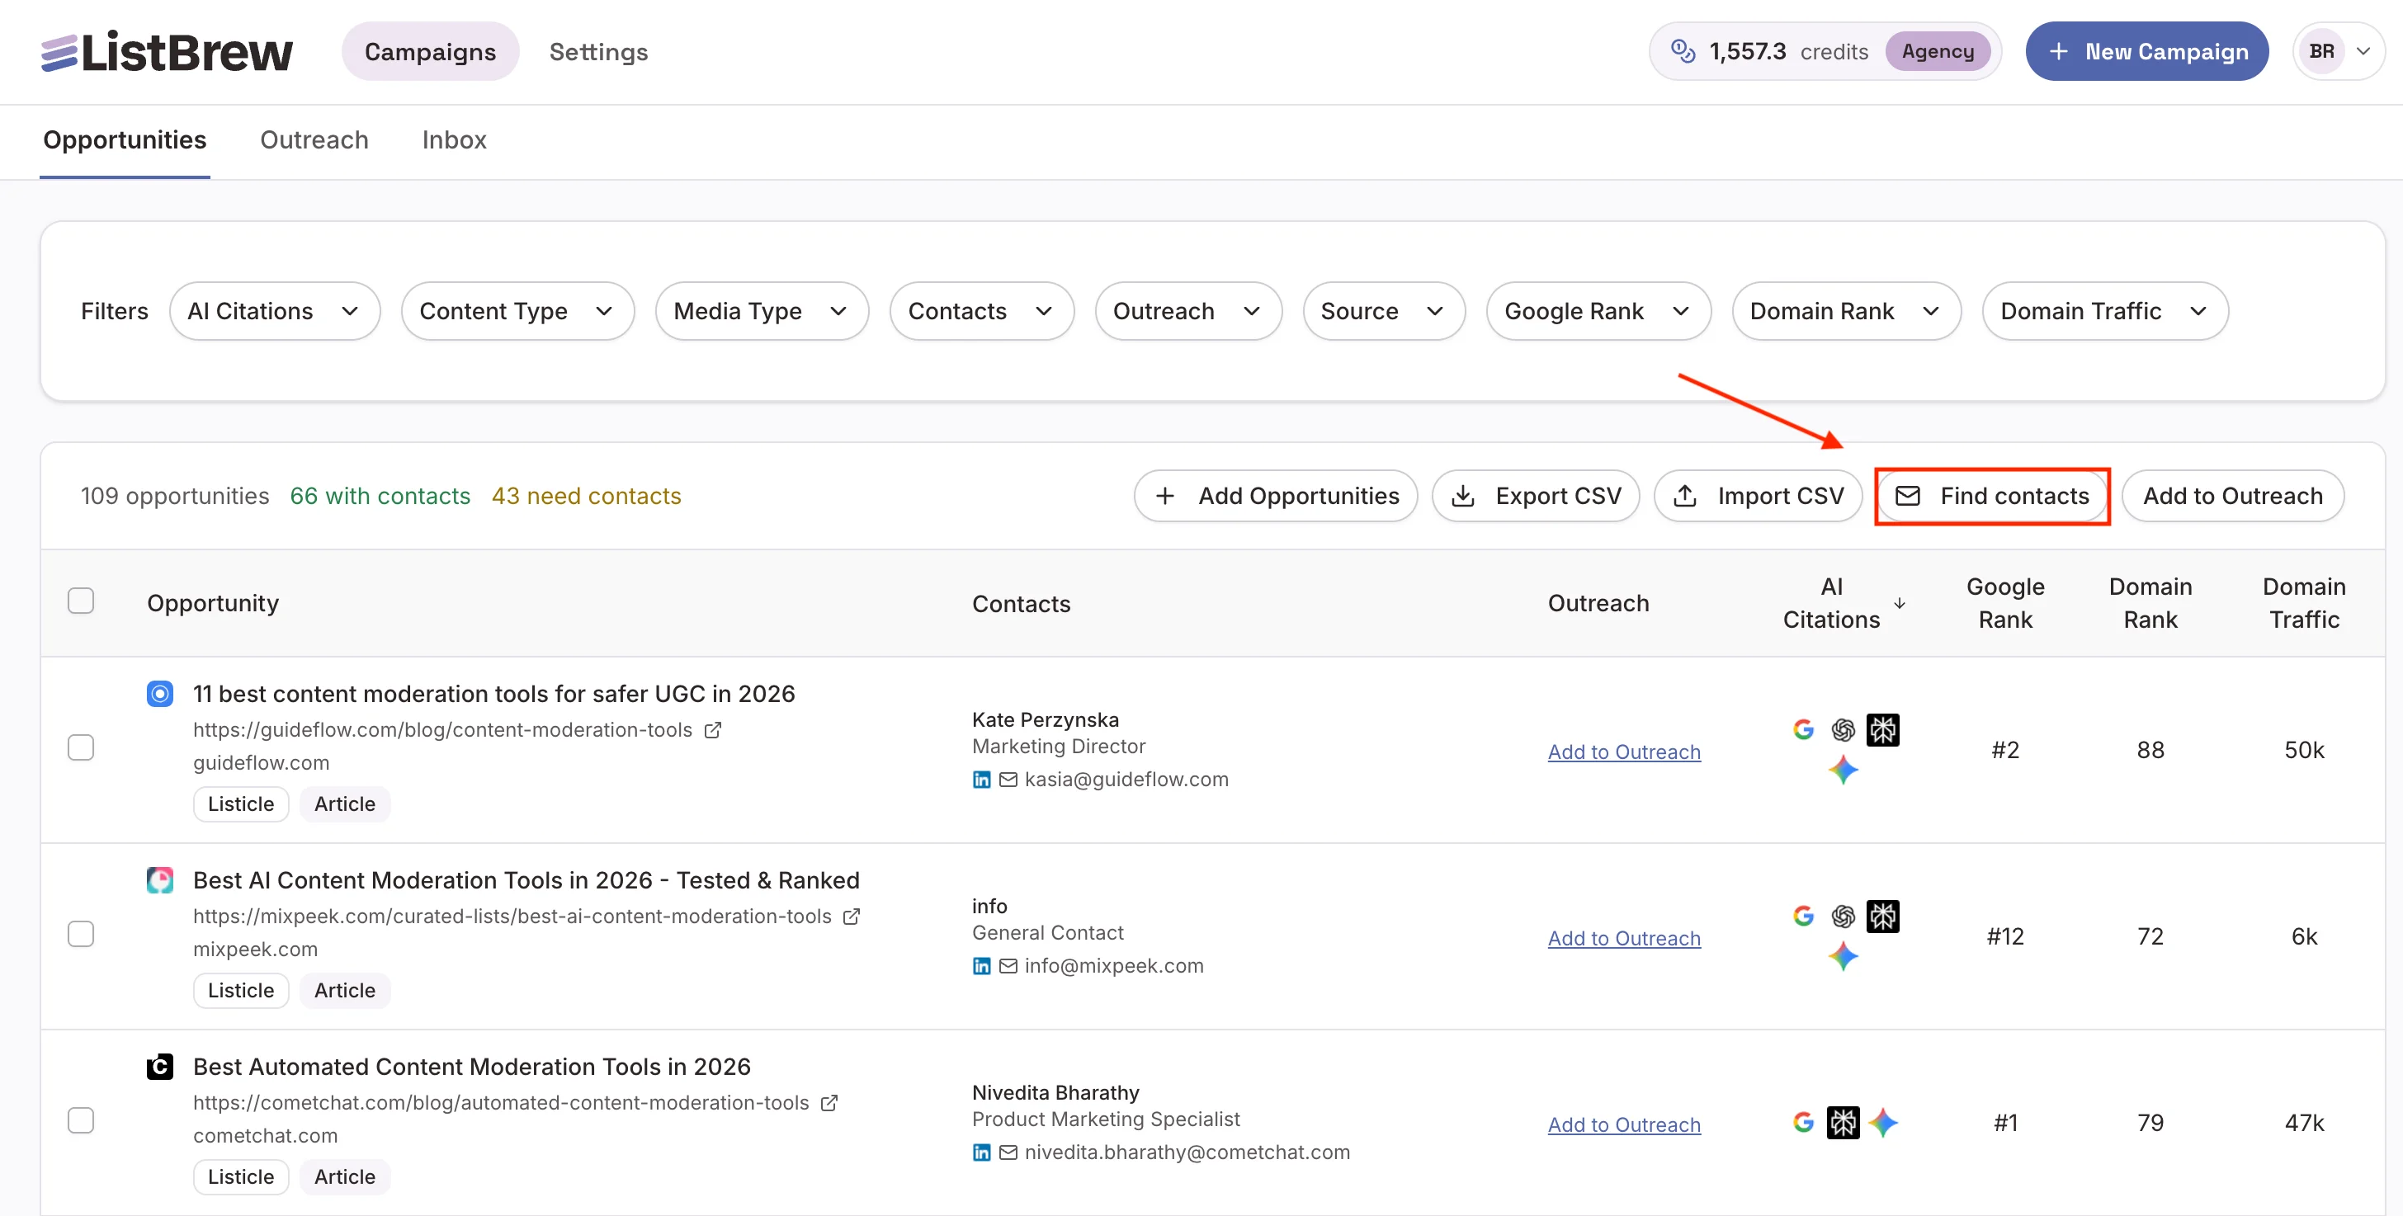Image resolution: width=2403 pixels, height=1216 pixels.
Task: Filter by 43 need contacts
Action: [x=586, y=496]
